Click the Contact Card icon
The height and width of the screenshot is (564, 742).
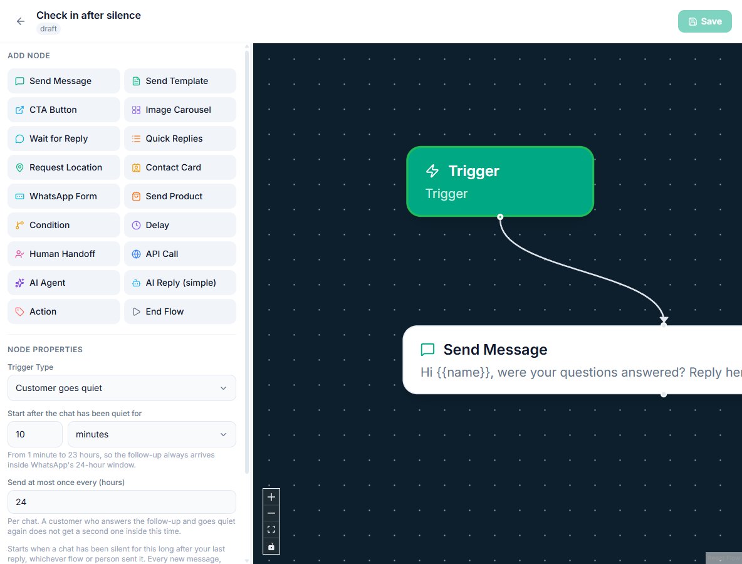pyautogui.click(x=136, y=167)
